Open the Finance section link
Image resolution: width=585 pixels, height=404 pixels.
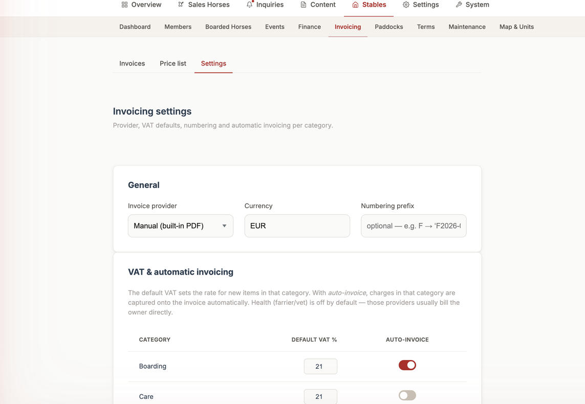tap(309, 27)
